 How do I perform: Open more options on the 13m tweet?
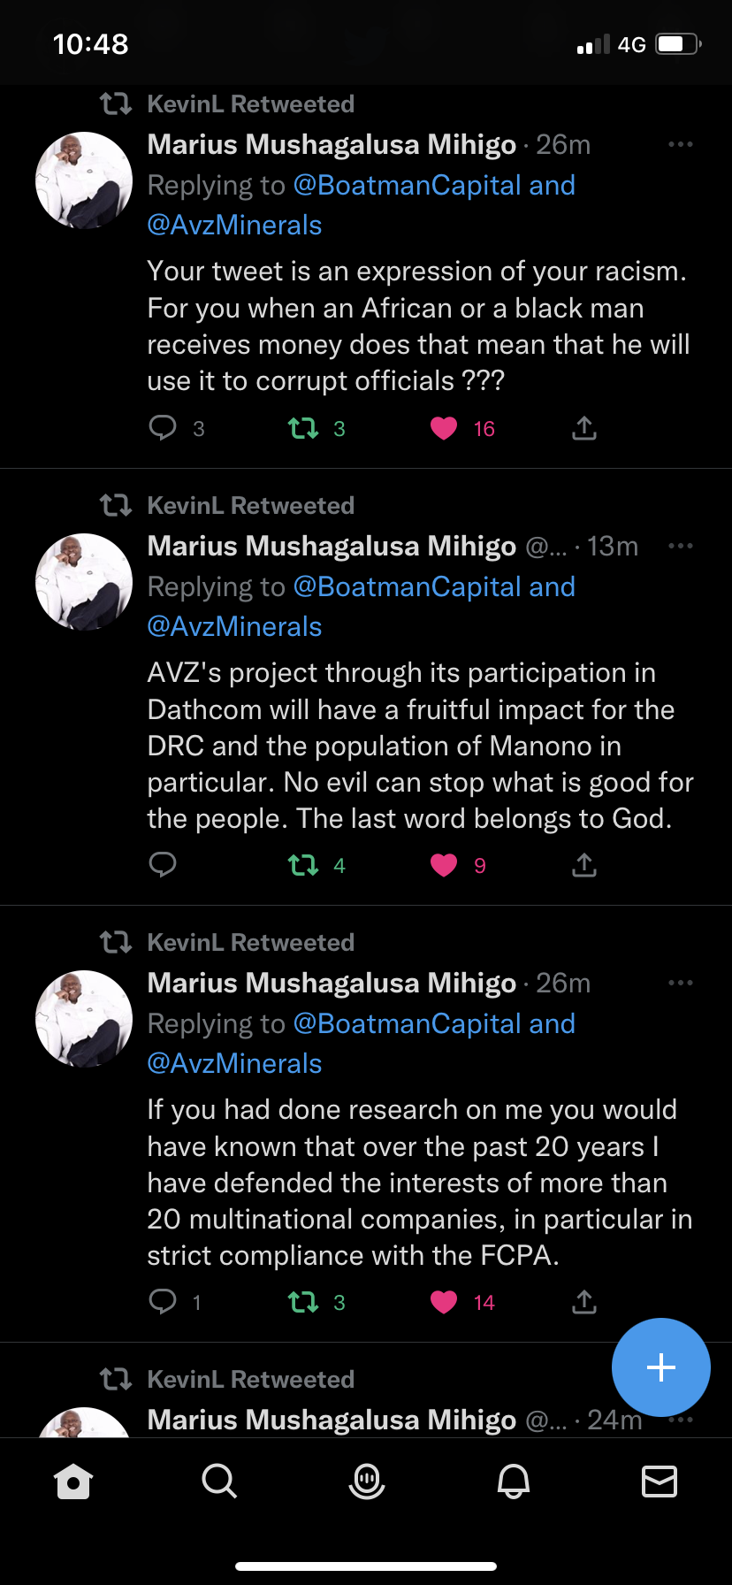click(x=680, y=546)
